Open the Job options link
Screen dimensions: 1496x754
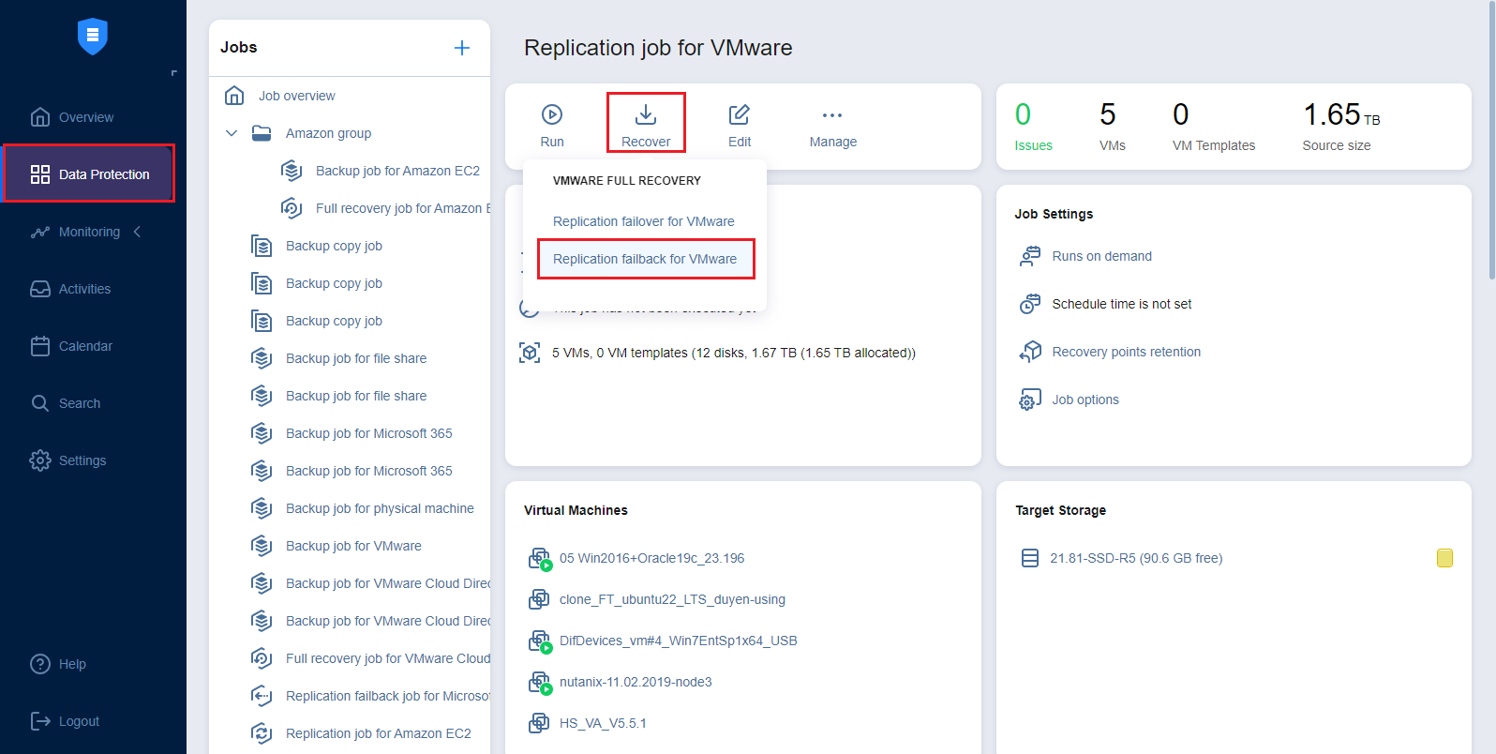click(x=1085, y=400)
